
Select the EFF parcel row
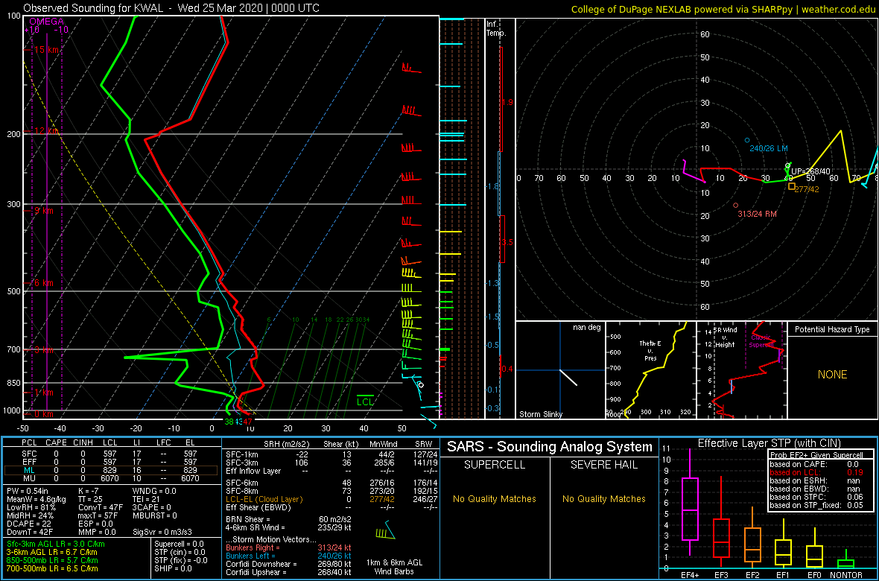pyautogui.click(x=110, y=463)
